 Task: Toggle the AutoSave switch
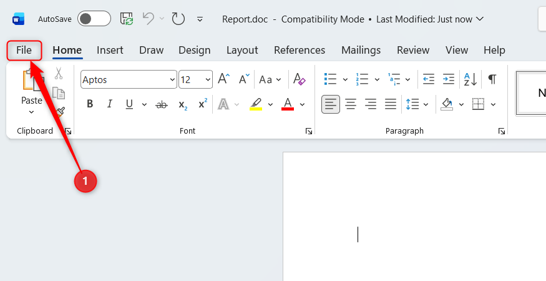tap(94, 19)
